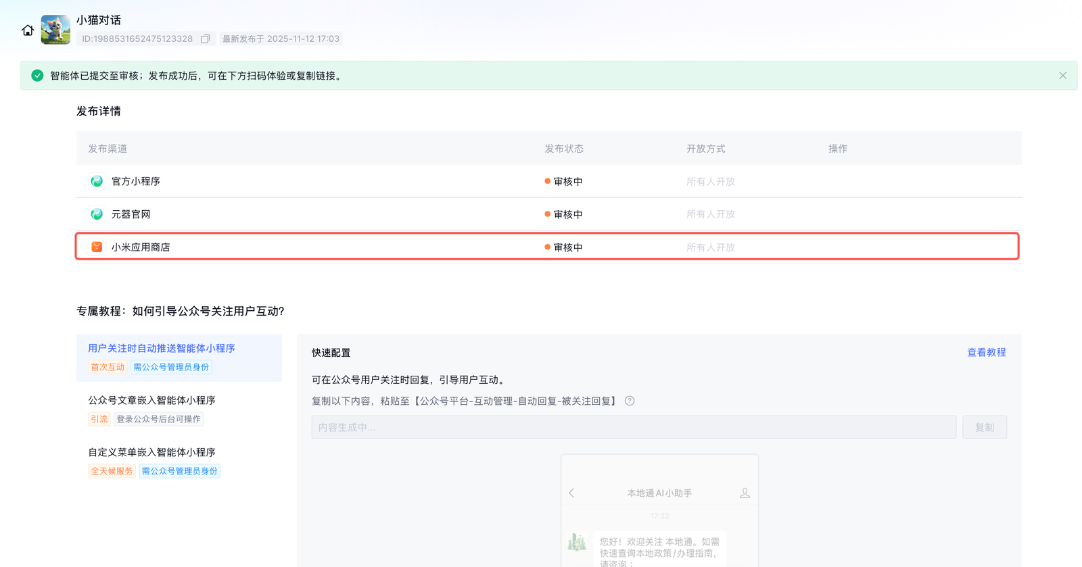
Task: Click the help question mark icon
Action: (630, 401)
